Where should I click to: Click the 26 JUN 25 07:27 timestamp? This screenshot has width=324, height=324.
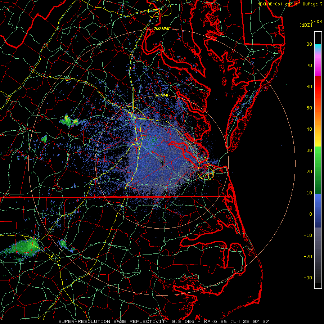coord(245,321)
